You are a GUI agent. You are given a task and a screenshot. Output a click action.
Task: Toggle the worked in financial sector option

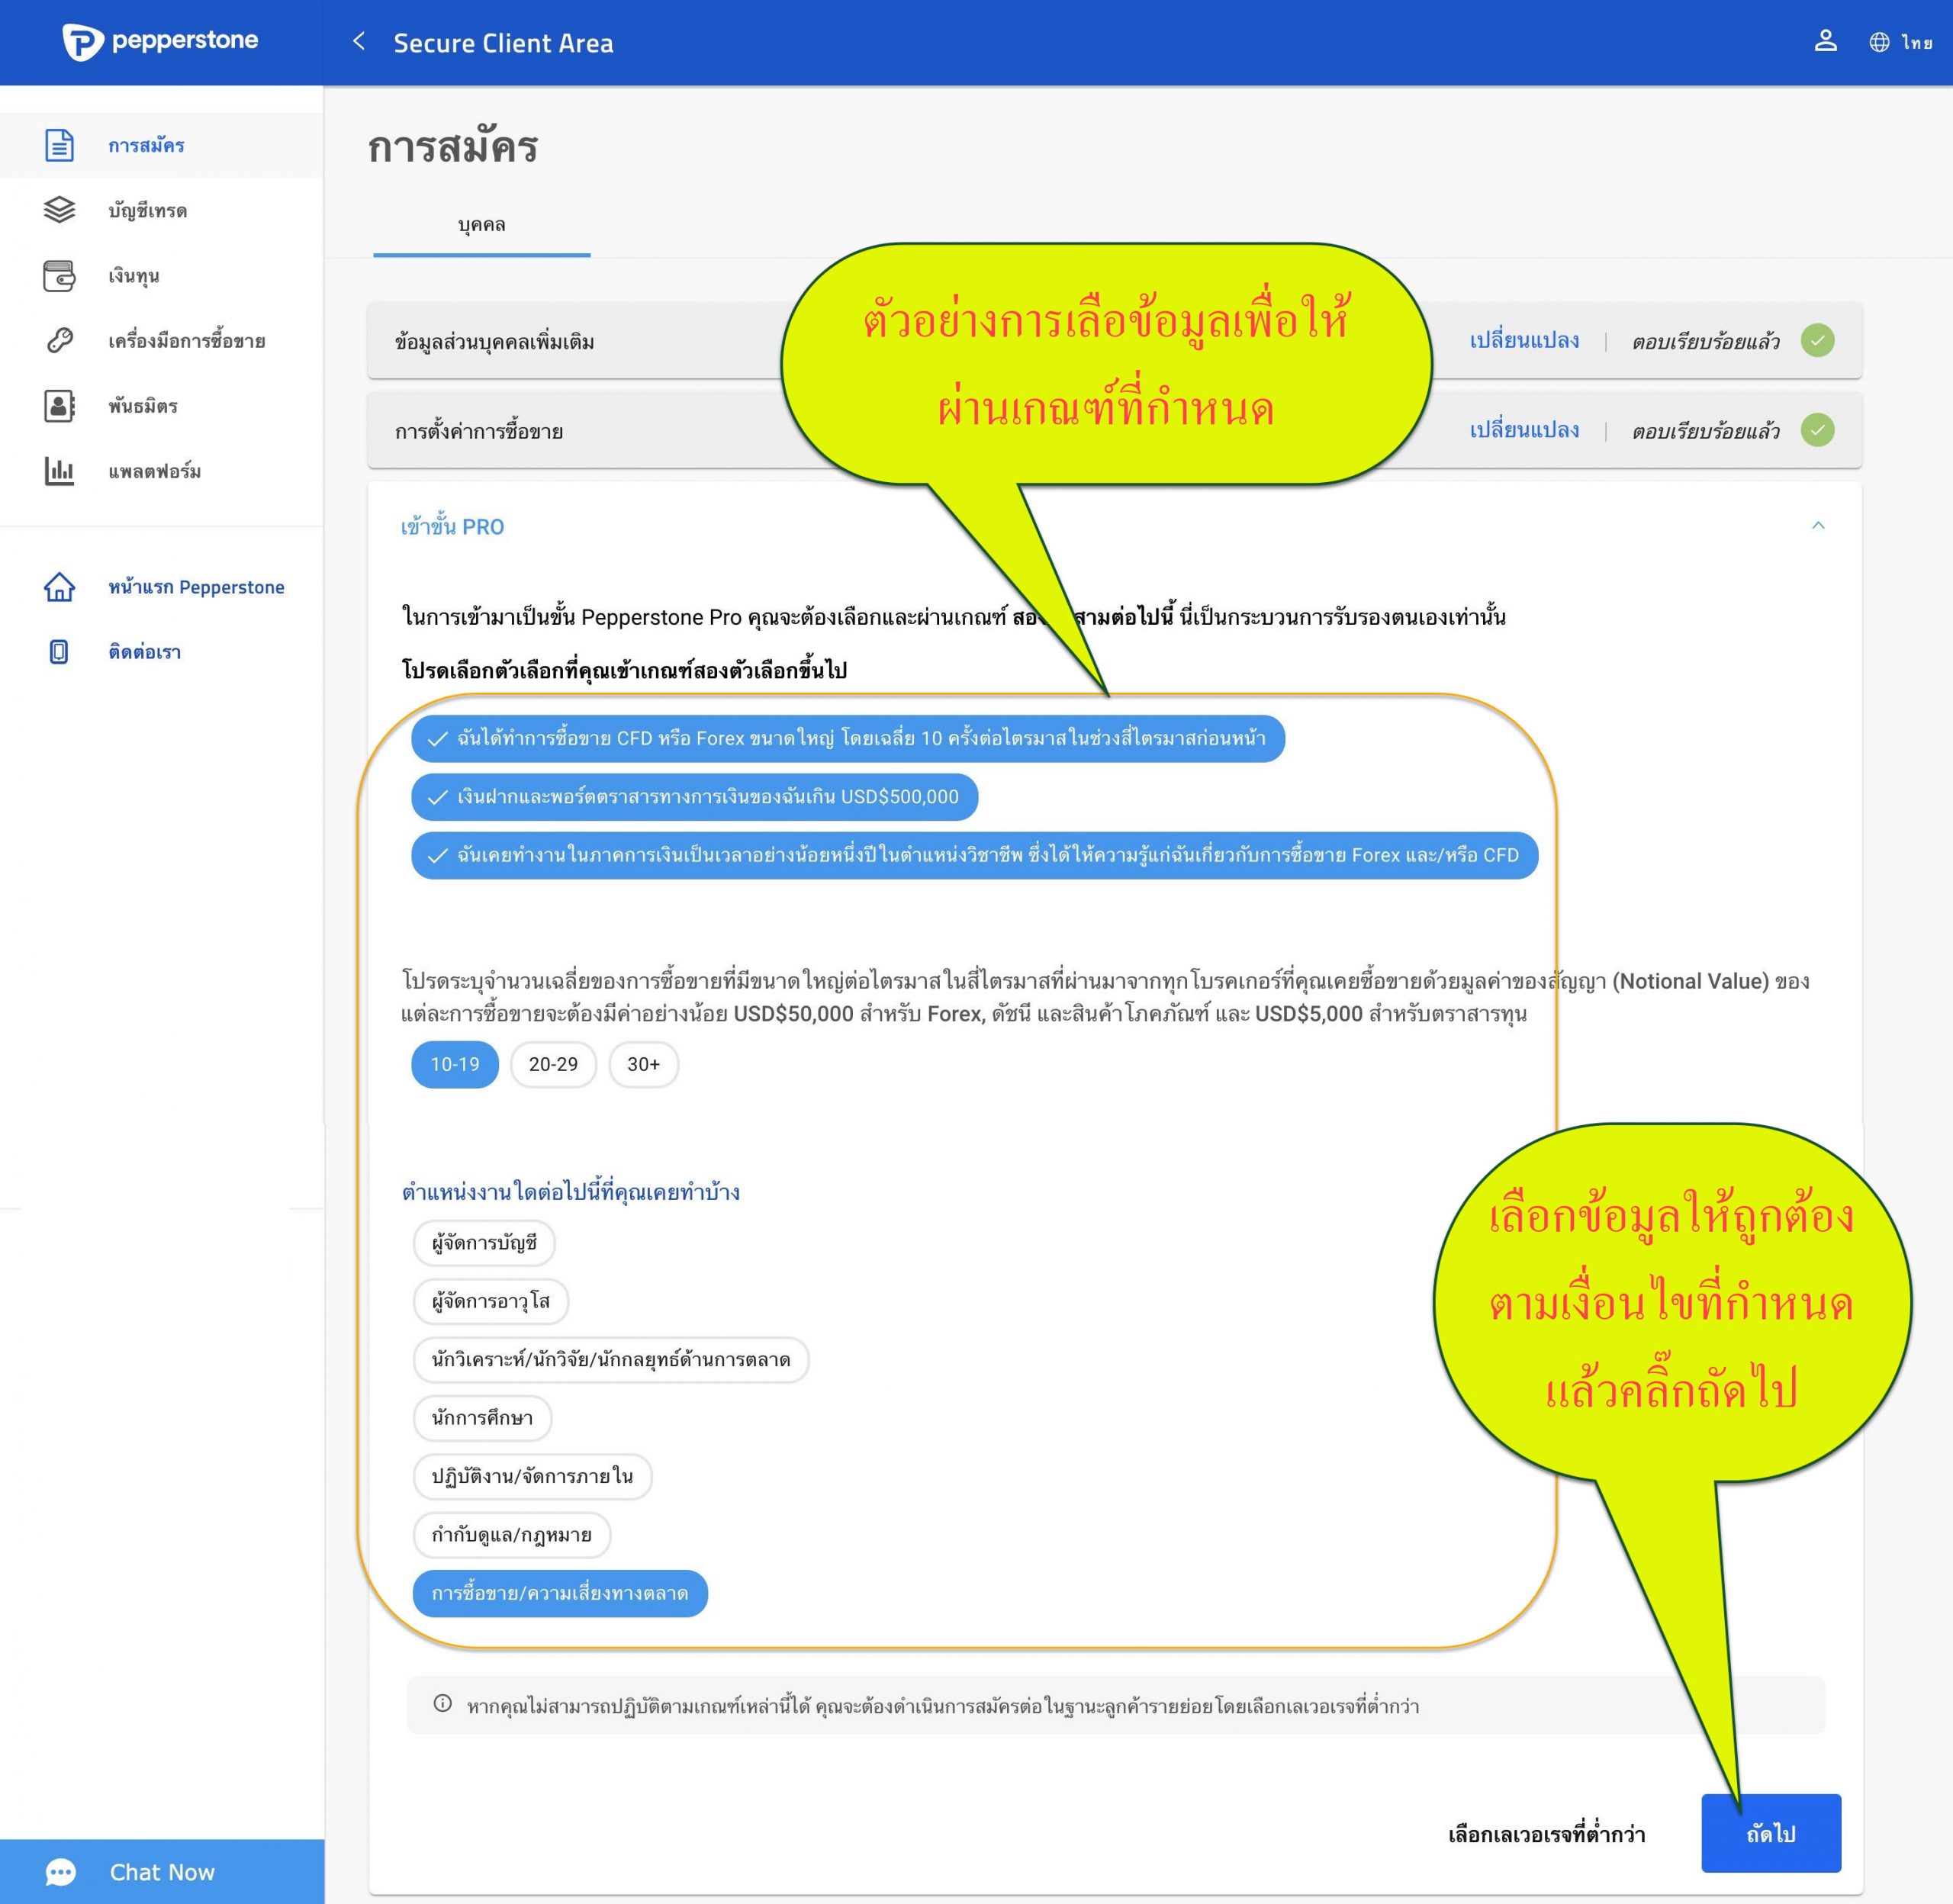(x=974, y=855)
